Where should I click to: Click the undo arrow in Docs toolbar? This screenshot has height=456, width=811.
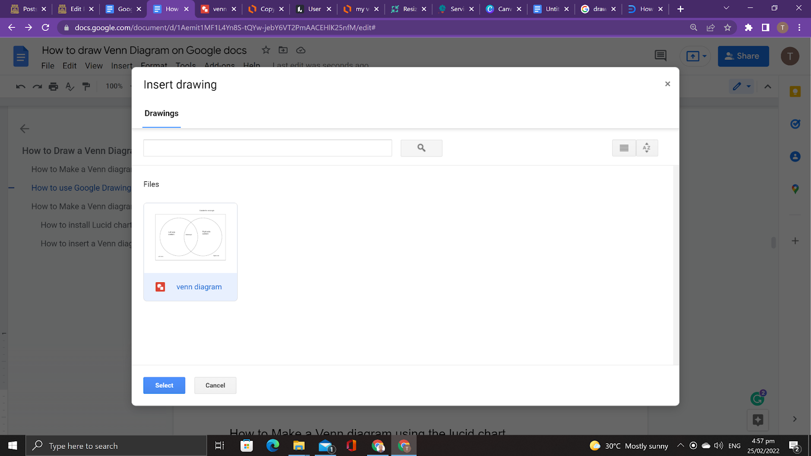click(21, 86)
